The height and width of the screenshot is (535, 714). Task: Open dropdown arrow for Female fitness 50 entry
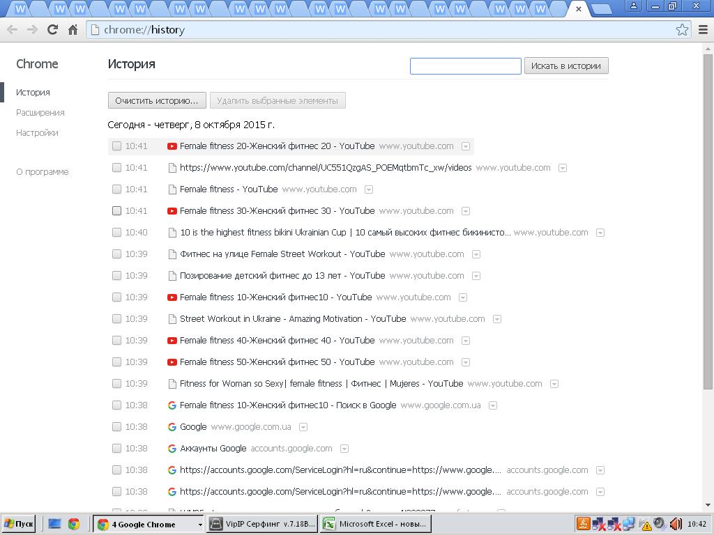(465, 362)
